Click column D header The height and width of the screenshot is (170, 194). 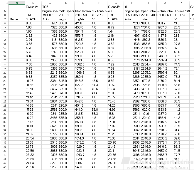66,2
